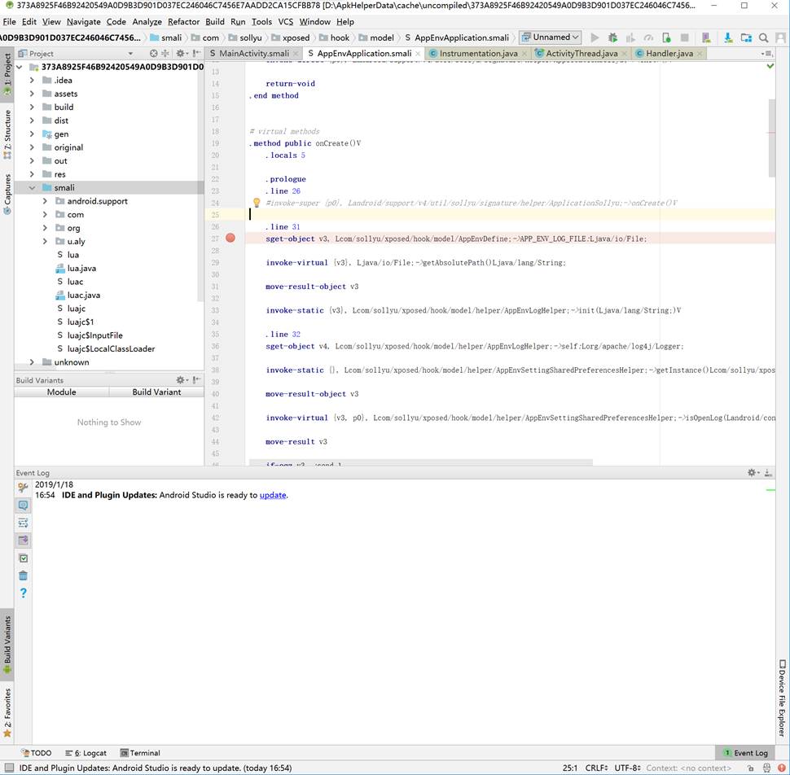Click the Debug app bug icon

(612, 37)
